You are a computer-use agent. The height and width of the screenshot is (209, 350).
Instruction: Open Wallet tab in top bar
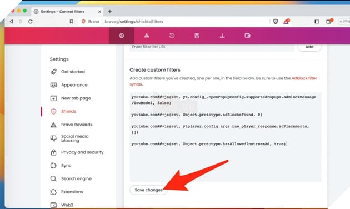(x=247, y=36)
